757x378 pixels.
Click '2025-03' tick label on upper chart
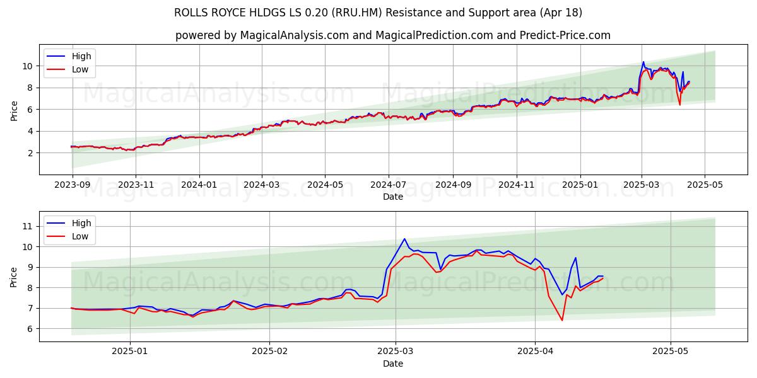pos(642,185)
